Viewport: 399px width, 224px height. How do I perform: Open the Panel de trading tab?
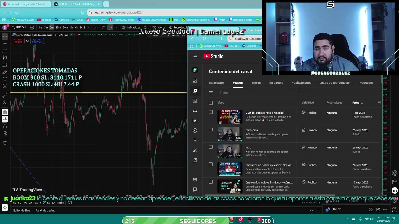pos(46,210)
